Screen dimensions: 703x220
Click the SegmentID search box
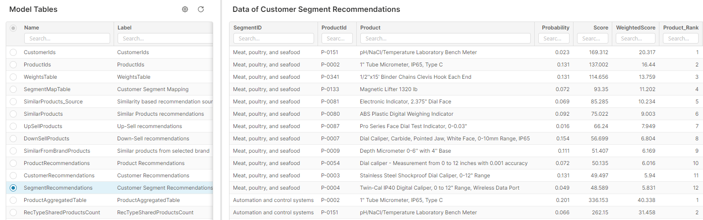point(274,39)
